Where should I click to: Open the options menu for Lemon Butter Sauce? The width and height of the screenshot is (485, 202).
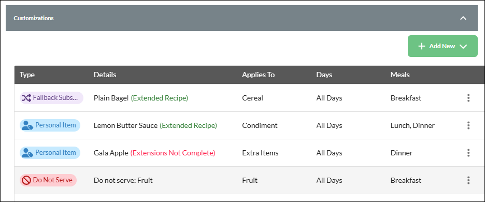468,125
